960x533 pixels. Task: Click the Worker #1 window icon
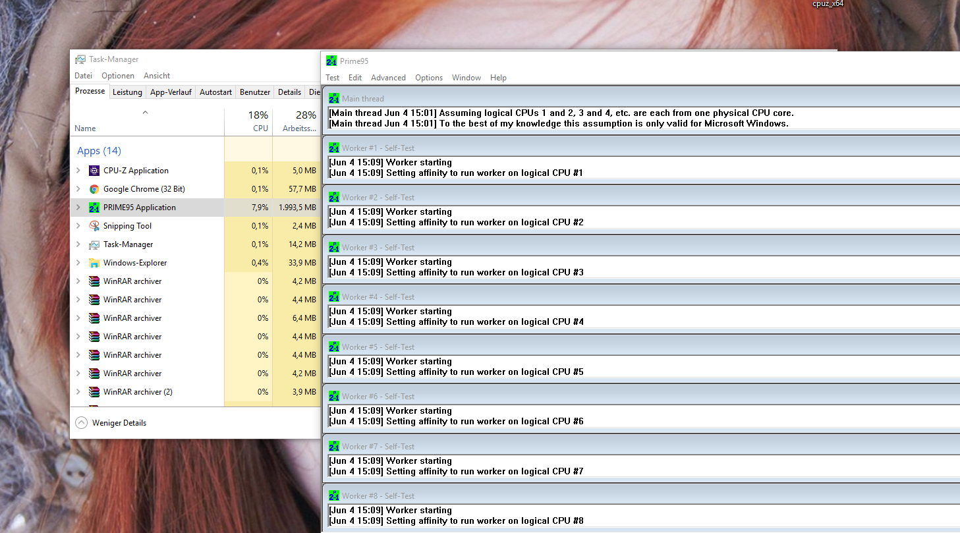pyautogui.click(x=334, y=148)
